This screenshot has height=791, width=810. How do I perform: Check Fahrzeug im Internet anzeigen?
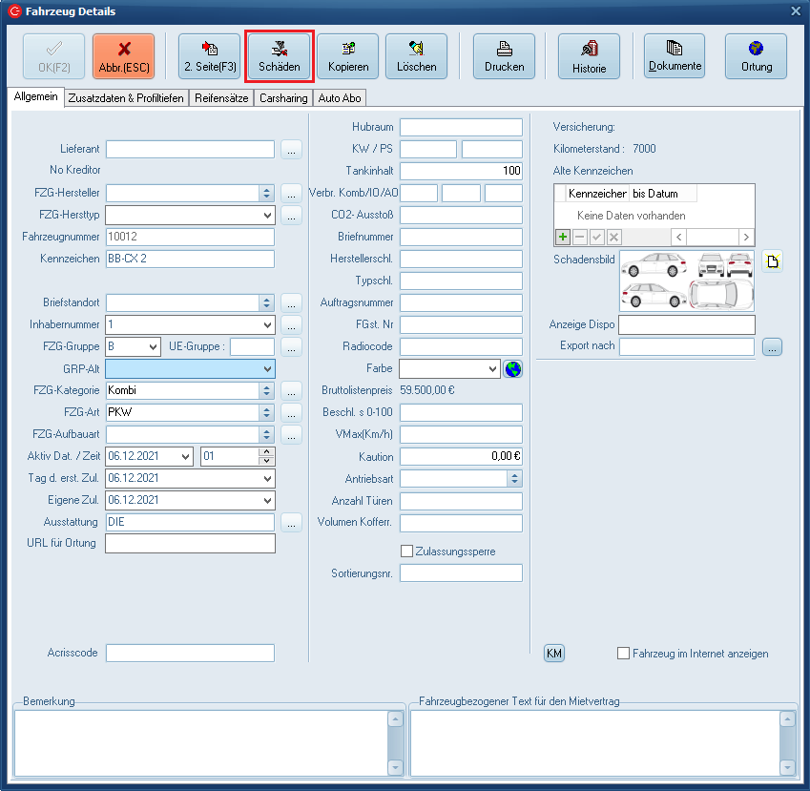point(624,654)
